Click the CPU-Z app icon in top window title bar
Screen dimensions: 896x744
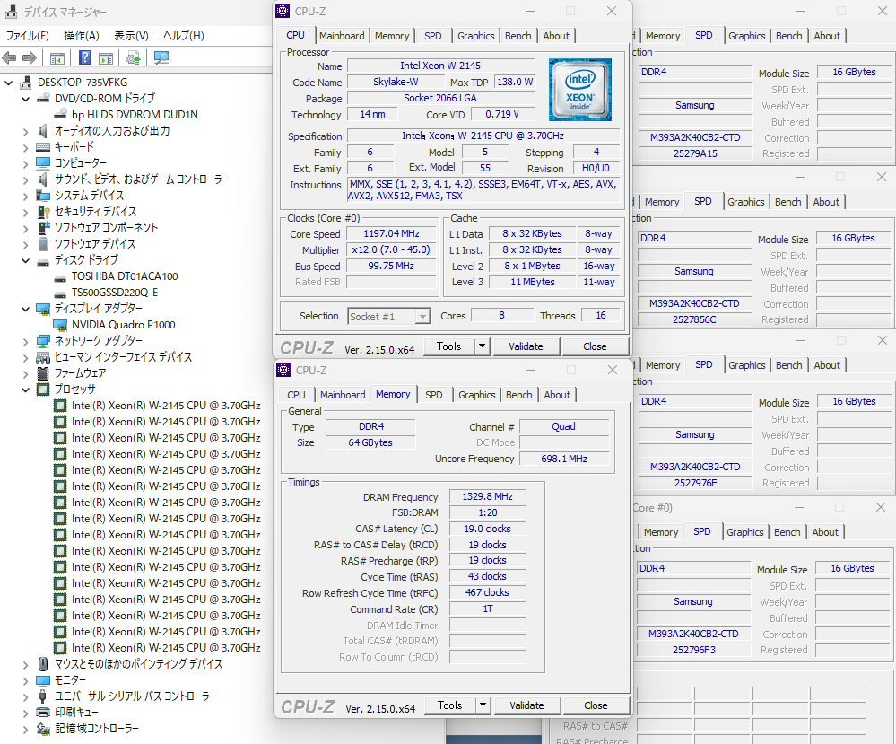[283, 12]
